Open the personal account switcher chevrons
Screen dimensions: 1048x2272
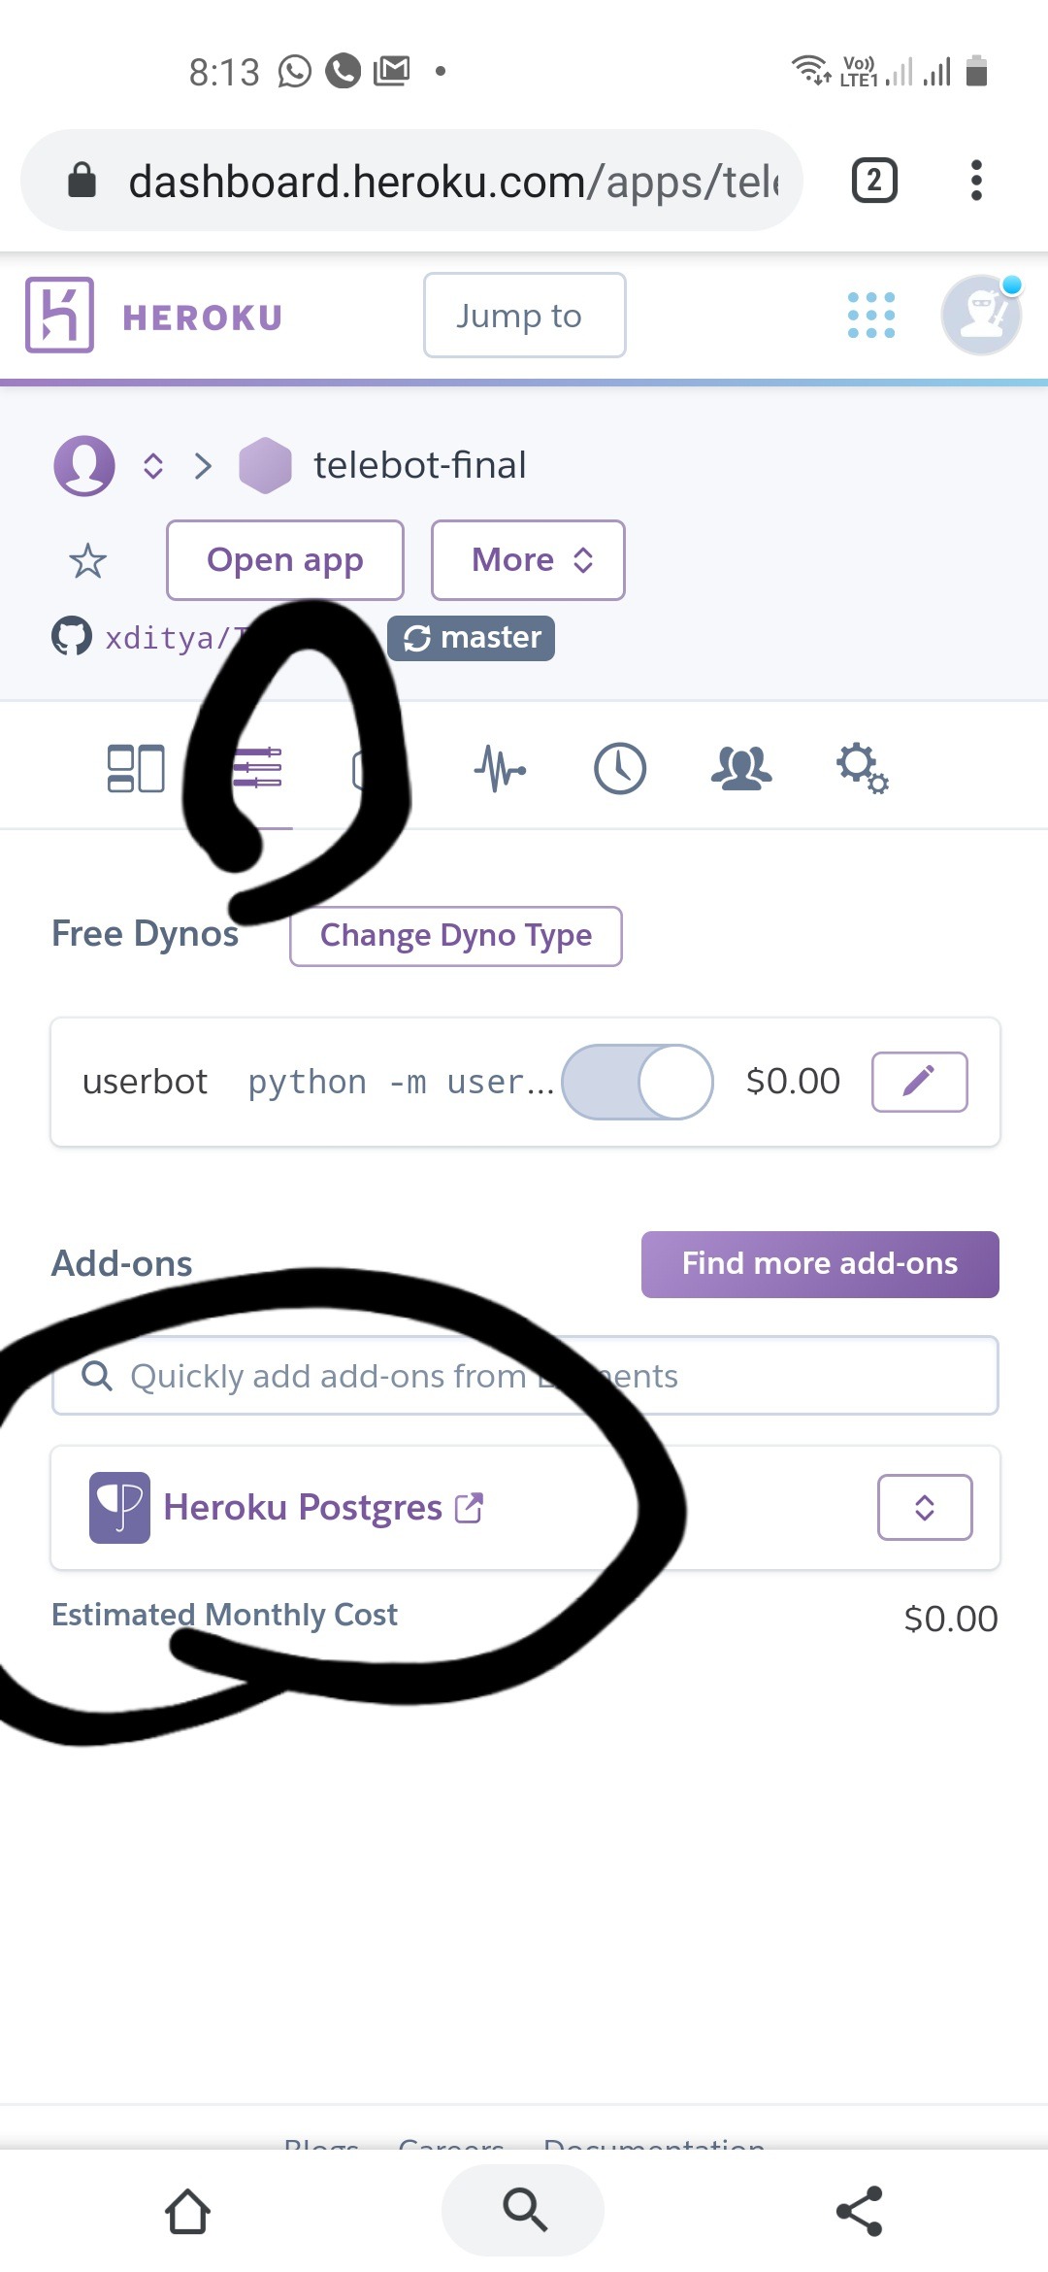[x=152, y=465]
